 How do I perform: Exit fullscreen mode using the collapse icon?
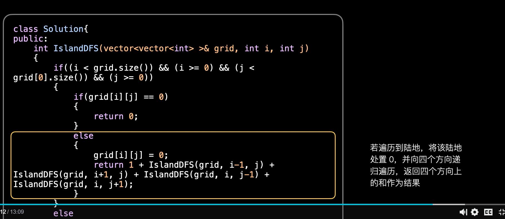tap(502, 212)
